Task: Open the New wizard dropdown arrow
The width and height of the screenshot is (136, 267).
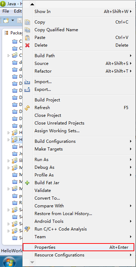Action: pyautogui.click(x=13, y=20)
